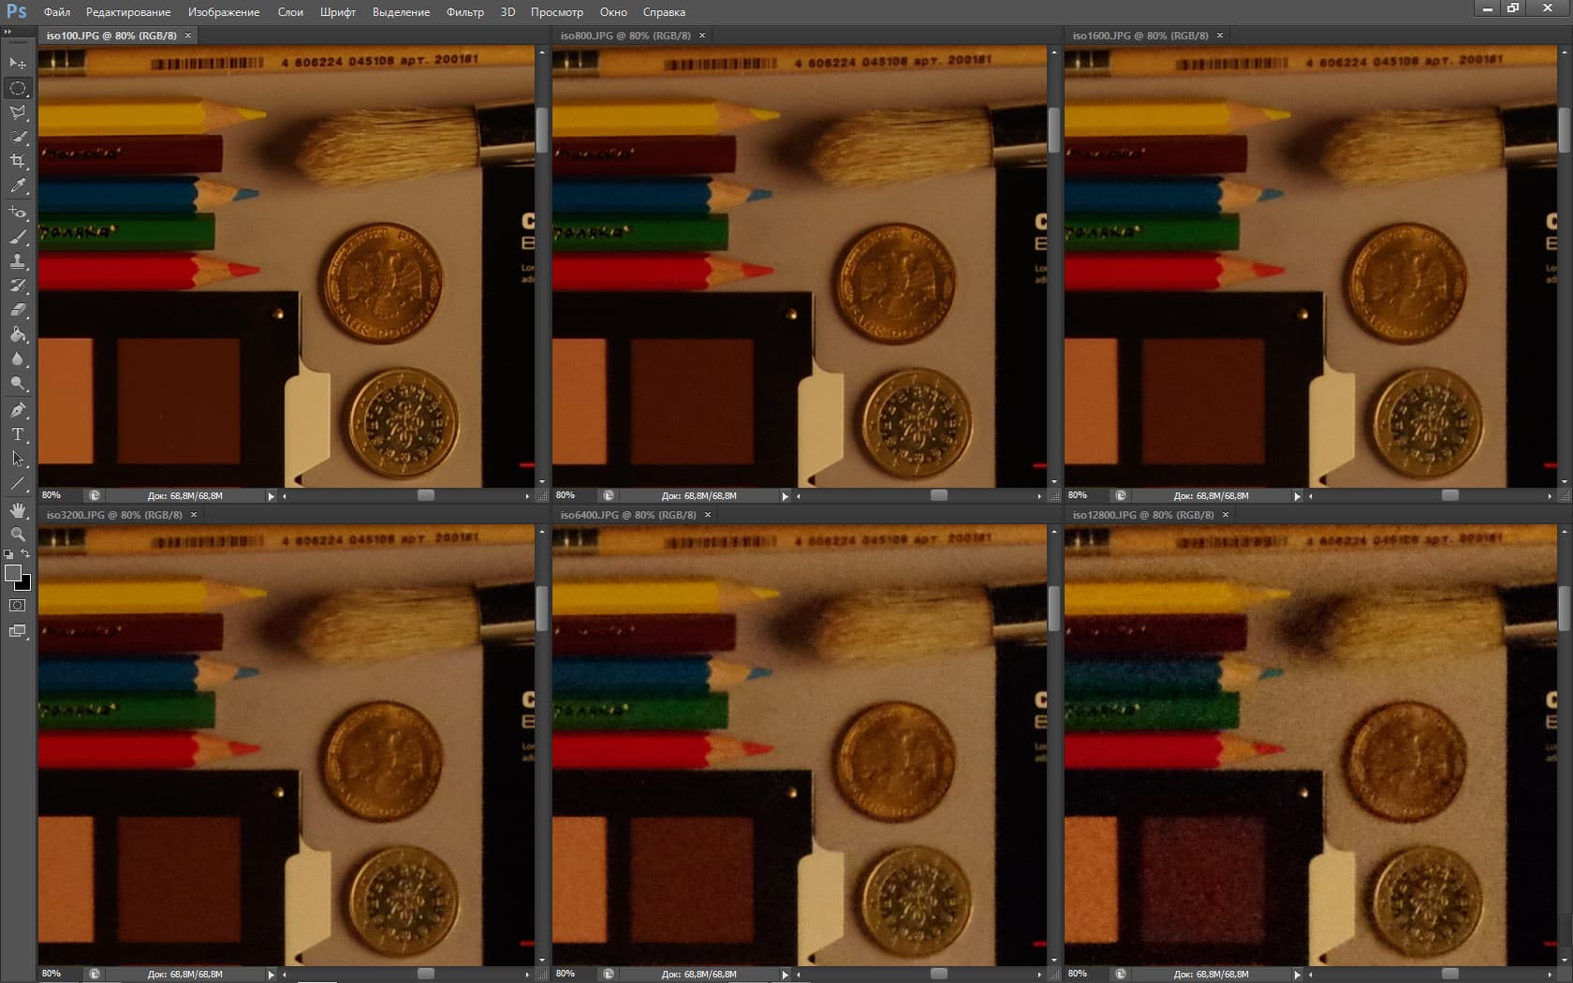Close the iso6400.JPG document tab
Screen dimensions: 1573x983
tap(708, 515)
